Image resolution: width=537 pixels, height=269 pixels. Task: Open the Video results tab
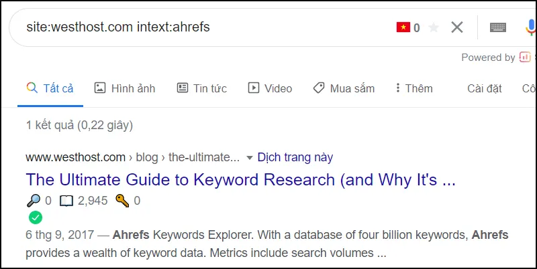270,88
